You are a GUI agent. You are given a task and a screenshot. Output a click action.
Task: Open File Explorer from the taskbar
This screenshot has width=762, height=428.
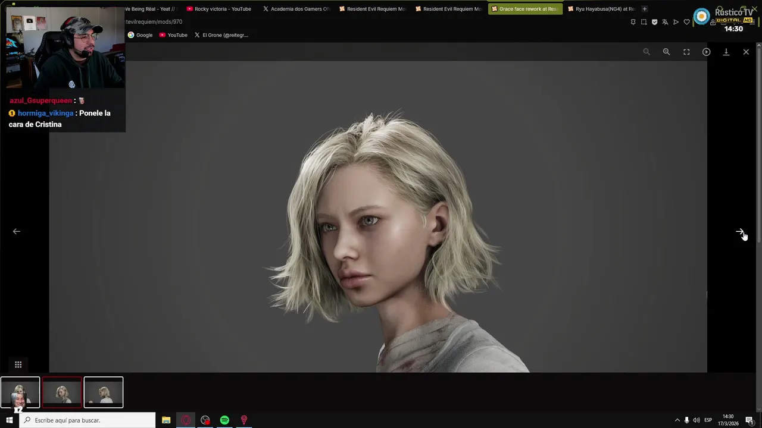tap(166, 420)
